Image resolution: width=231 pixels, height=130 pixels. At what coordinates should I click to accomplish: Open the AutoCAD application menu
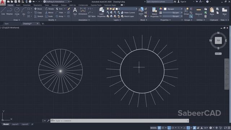3,3
